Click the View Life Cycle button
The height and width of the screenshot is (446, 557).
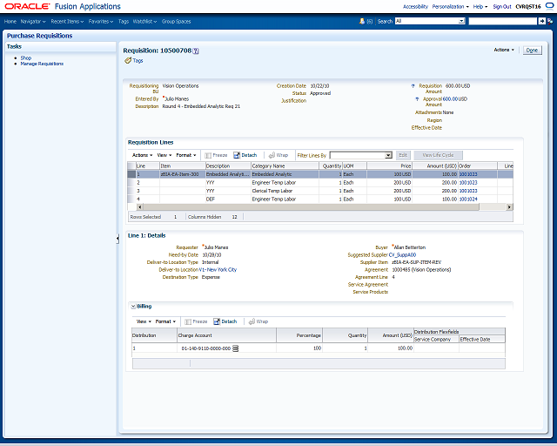pos(438,155)
